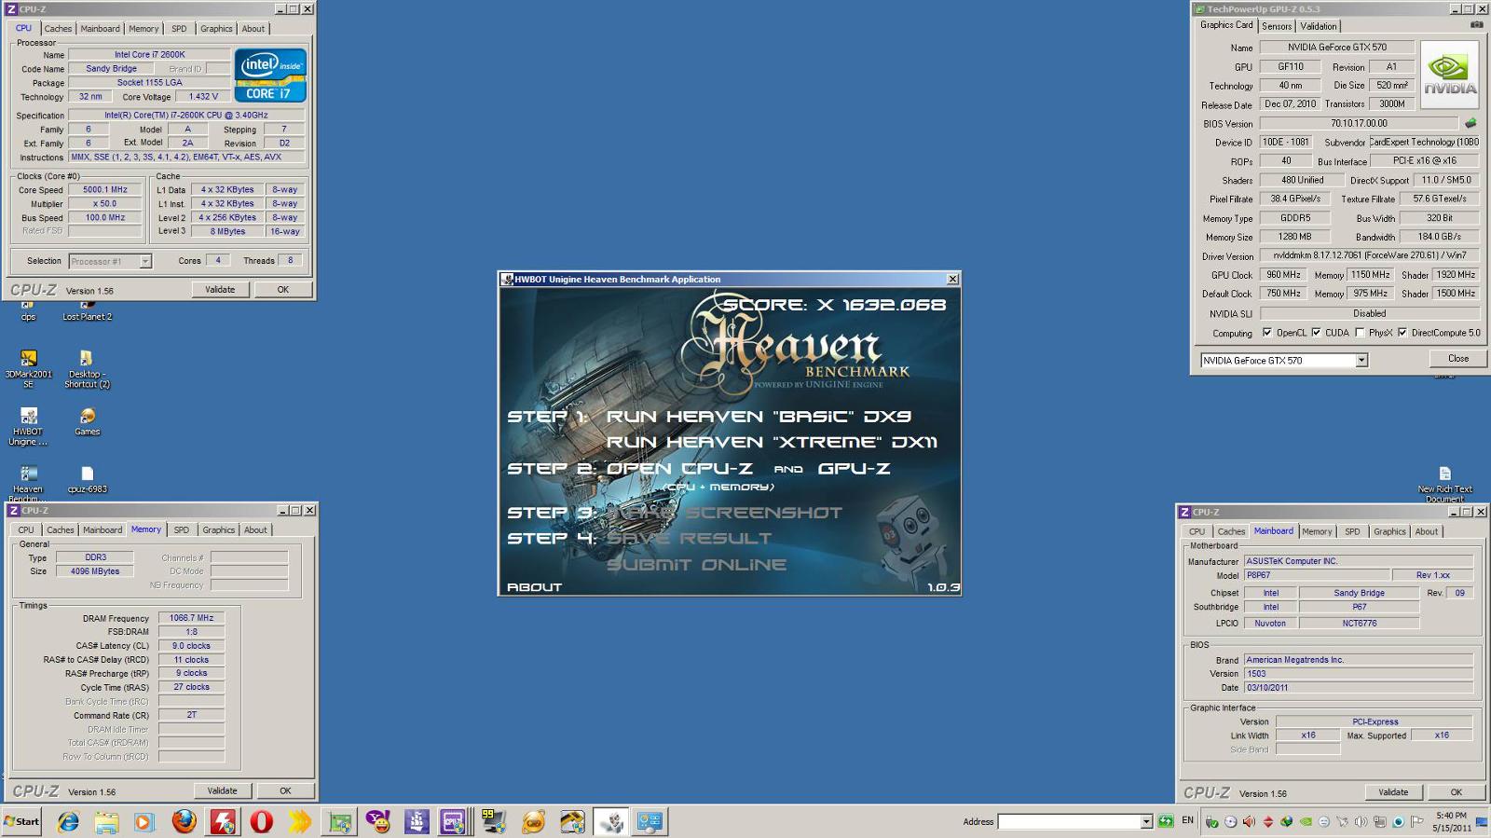Open Internet Explorer from the taskbar
Screen dimensions: 1491x838
click(x=68, y=821)
